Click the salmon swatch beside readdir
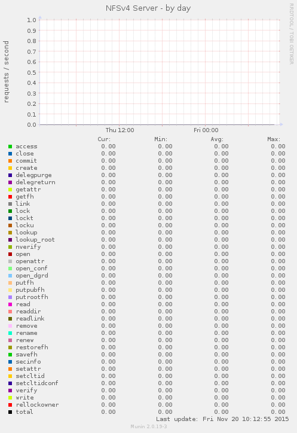 (x=10, y=312)
